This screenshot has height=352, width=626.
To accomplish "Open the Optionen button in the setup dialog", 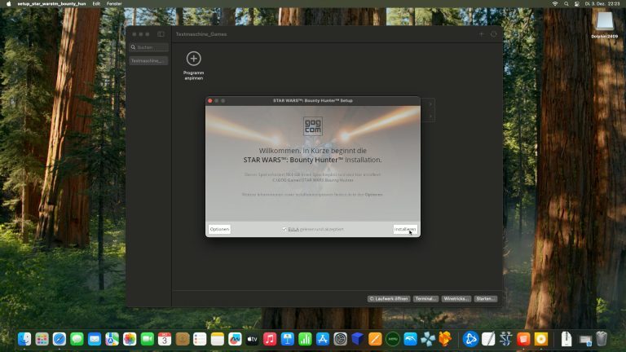I will pos(219,229).
